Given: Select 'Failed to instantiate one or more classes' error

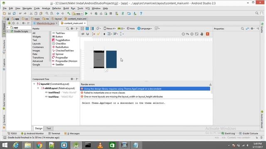Looking at the screenshot, I should coord(104,93).
